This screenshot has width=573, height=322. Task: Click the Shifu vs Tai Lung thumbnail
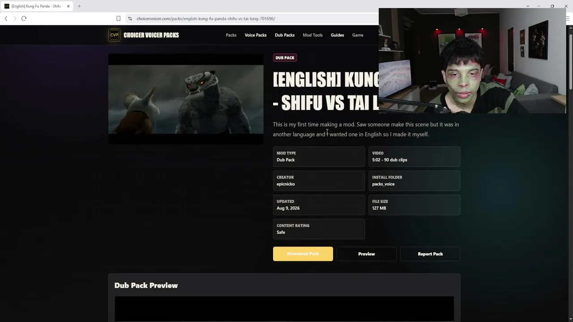[x=186, y=99]
